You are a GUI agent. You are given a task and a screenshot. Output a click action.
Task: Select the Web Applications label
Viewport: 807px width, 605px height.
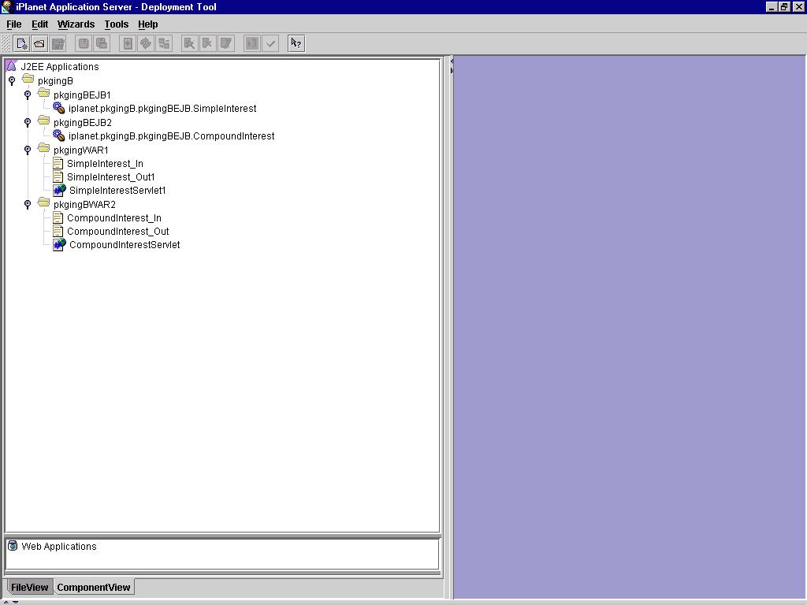point(58,547)
